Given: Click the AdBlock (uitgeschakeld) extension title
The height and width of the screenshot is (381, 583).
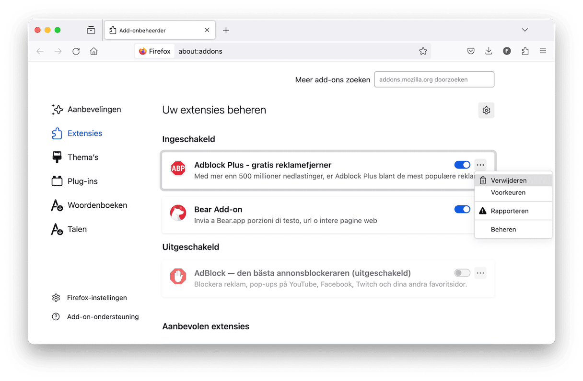Looking at the screenshot, I should coord(303,273).
